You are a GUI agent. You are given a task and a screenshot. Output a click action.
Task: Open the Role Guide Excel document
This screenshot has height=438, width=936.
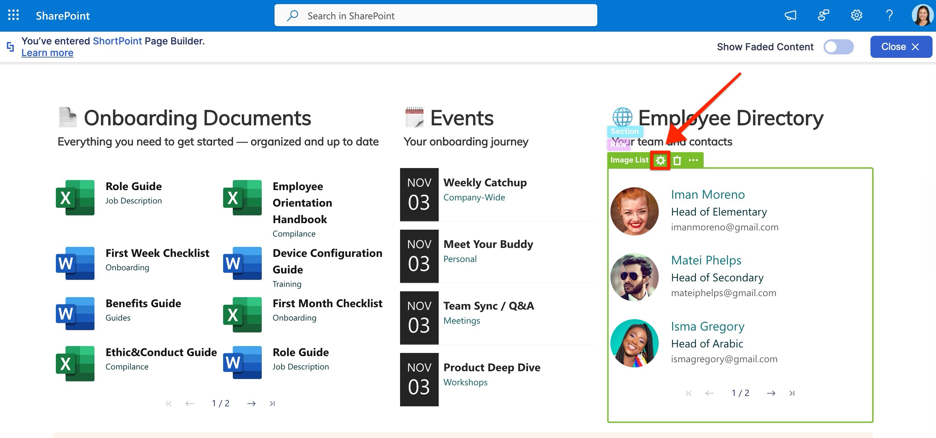click(x=133, y=187)
